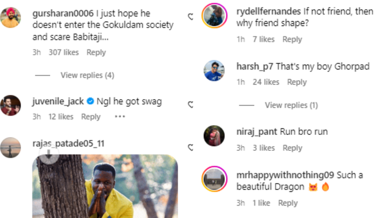Image resolution: width=387 pixels, height=218 pixels.
Task: Reply to niraj_pant's Run bro run comment
Action: pyautogui.click(x=293, y=148)
